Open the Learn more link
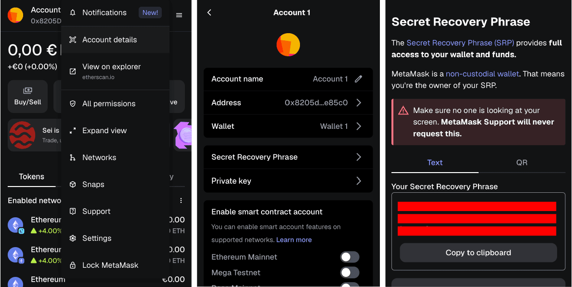The width and height of the screenshot is (572, 287). click(x=294, y=239)
